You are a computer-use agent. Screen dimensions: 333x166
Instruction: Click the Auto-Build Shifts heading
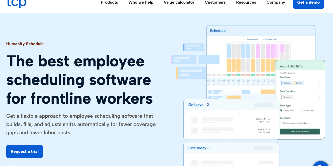click(291, 66)
